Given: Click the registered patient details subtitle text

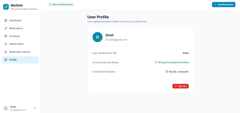Looking at the screenshot, I should 117,22.
